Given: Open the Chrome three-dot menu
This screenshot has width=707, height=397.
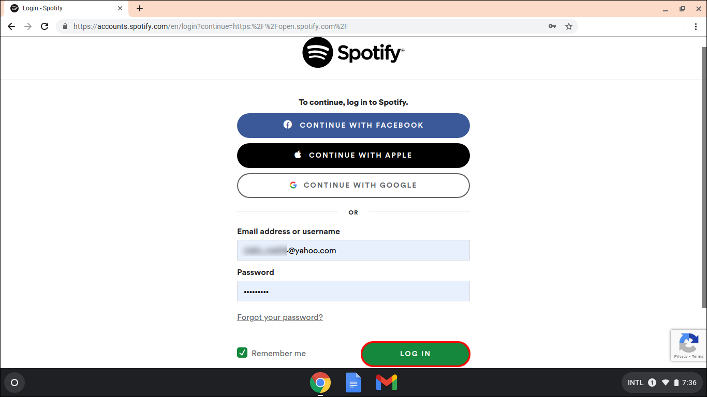Looking at the screenshot, I should 695,26.
